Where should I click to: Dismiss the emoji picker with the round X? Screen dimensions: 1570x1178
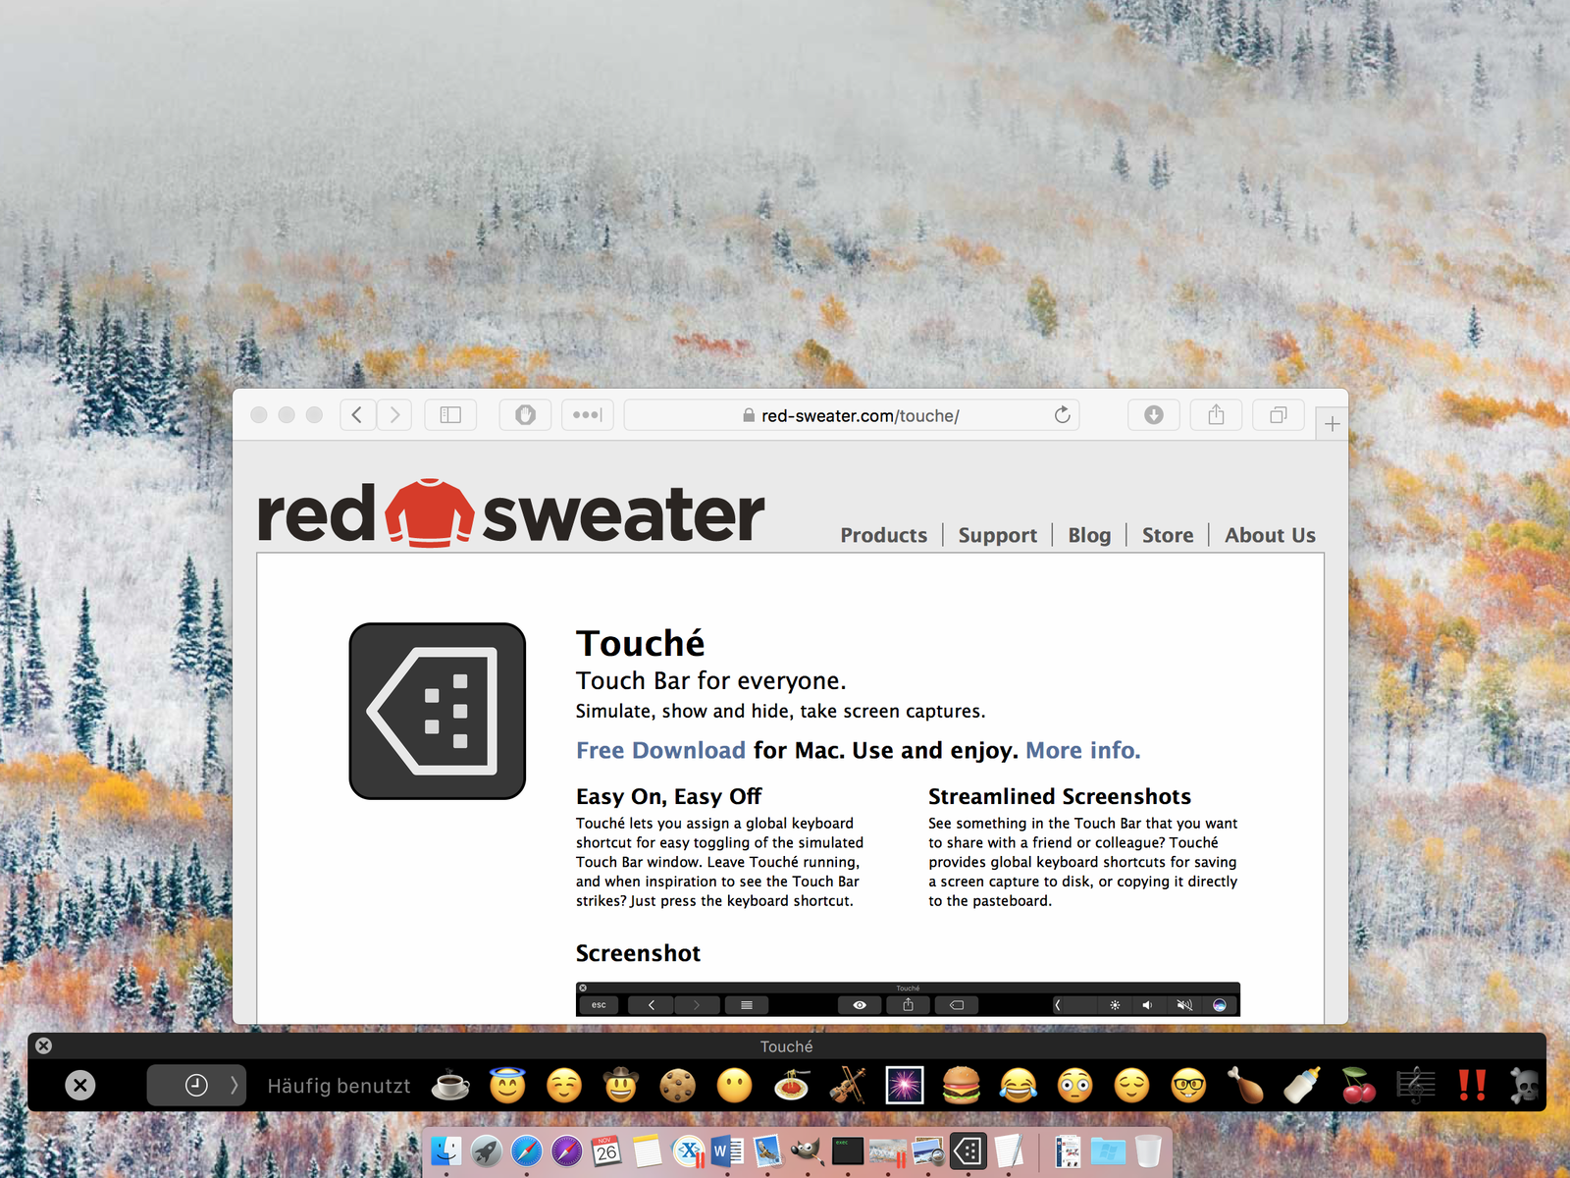tap(80, 1086)
